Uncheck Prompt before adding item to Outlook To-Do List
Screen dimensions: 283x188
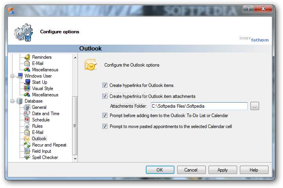(x=105, y=115)
